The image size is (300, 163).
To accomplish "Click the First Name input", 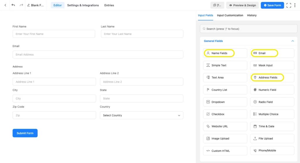I will [x=54, y=34].
